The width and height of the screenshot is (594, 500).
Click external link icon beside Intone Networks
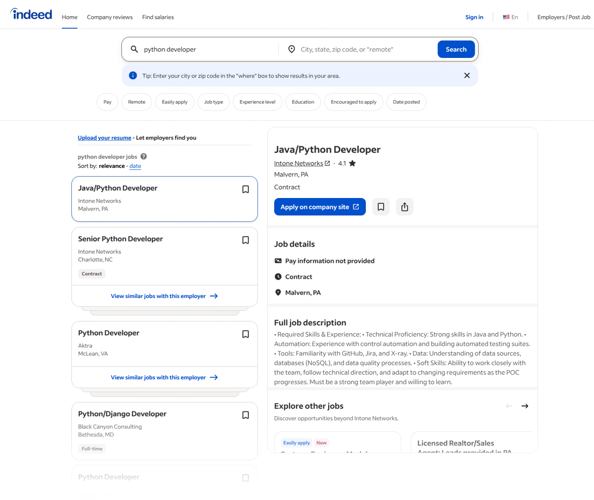click(327, 163)
